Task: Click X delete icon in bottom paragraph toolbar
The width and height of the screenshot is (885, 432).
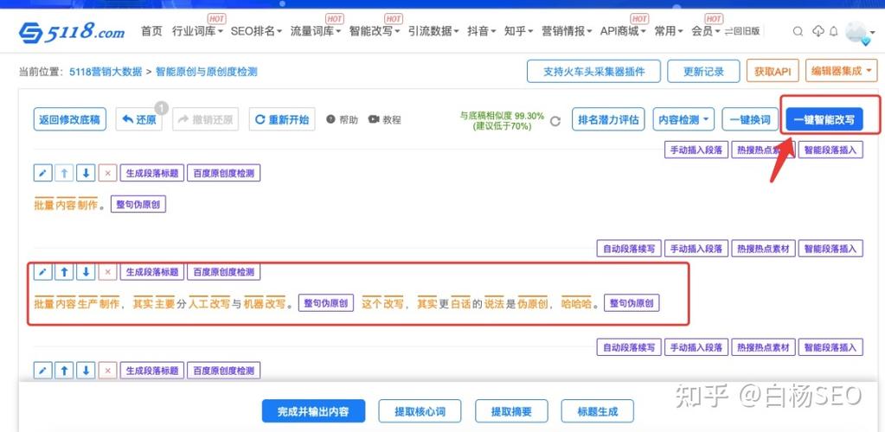Action: coord(107,371)
